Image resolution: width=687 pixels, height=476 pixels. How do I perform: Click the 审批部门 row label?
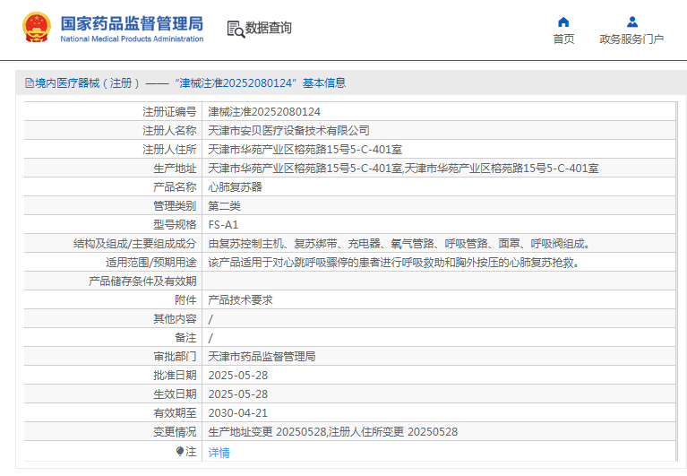175,357
